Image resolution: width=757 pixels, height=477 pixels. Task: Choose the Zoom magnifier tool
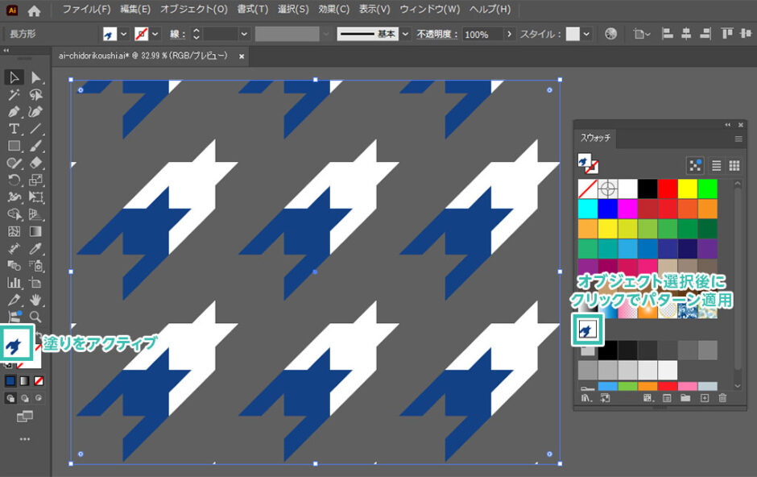[36, 317]
